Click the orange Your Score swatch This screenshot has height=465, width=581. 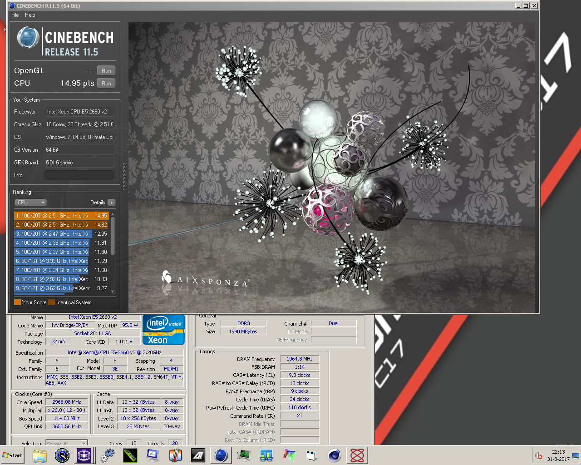(x=17, y=302)
